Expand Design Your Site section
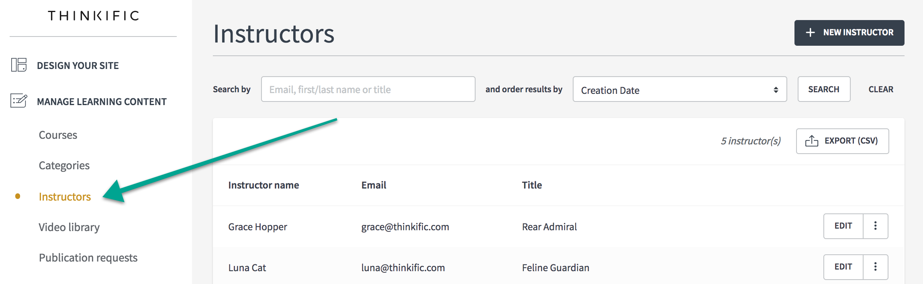The width and height of the screenshot is (923, 284). 78,65
